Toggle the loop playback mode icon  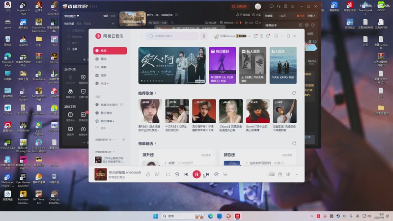(168, 174)
